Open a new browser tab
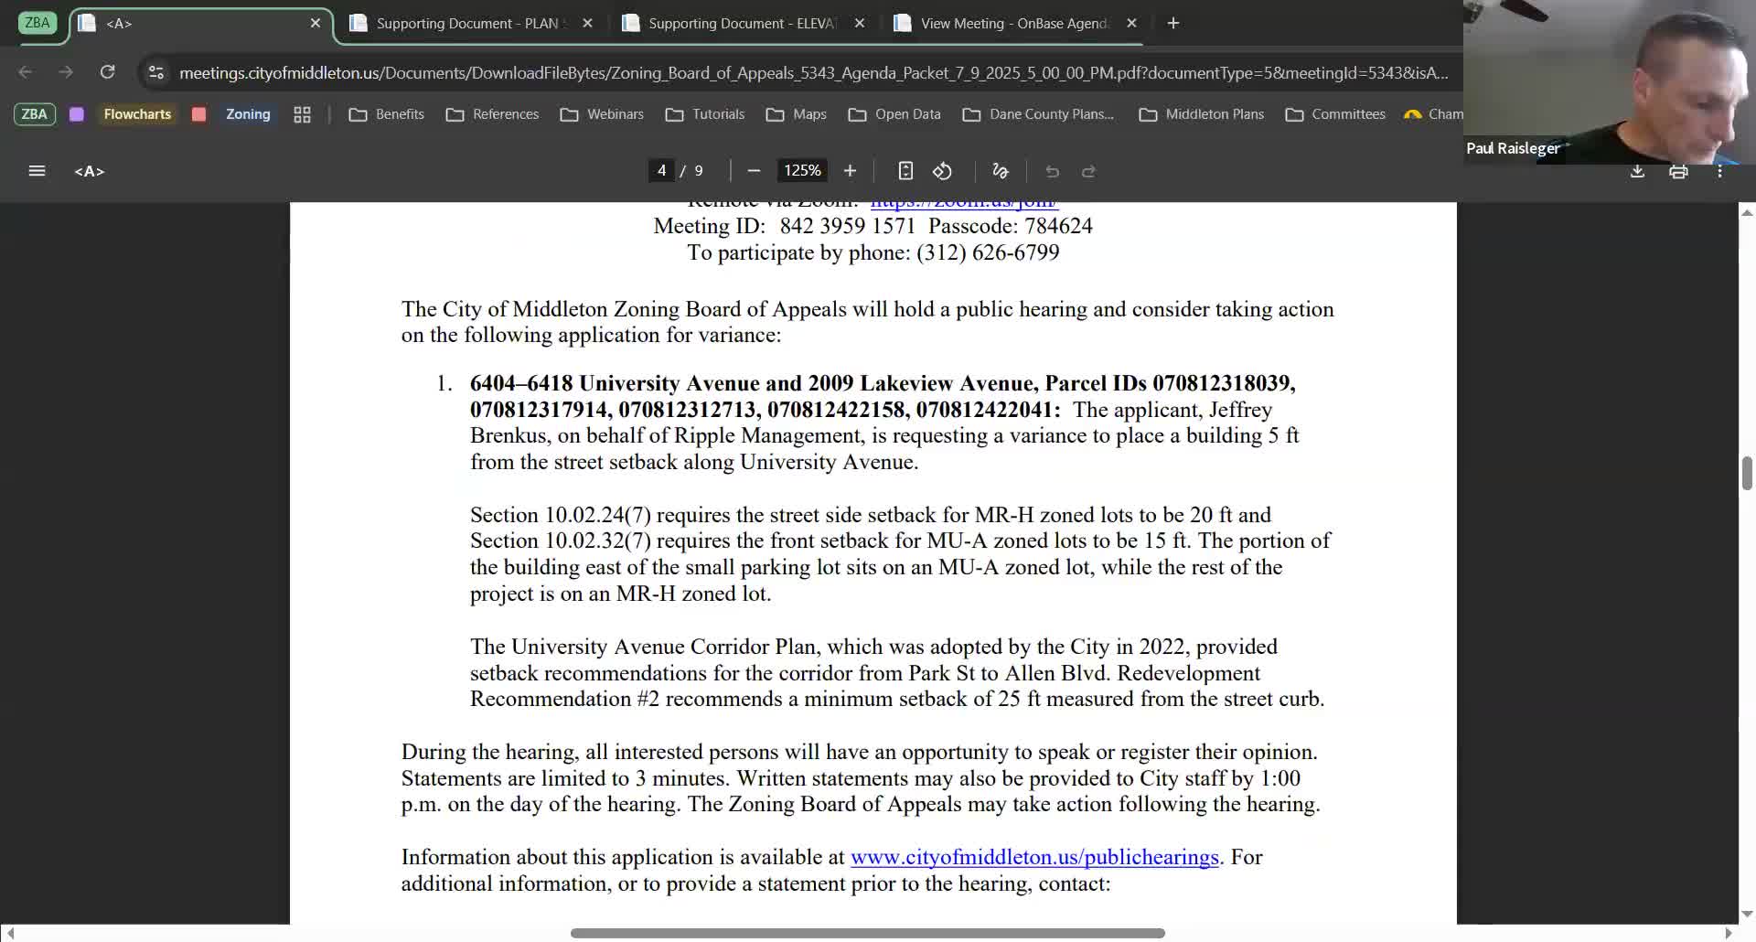The width and height of the screenshot is (1756, 942). (1173, 23)
